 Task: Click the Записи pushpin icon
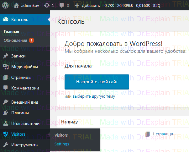6,56
